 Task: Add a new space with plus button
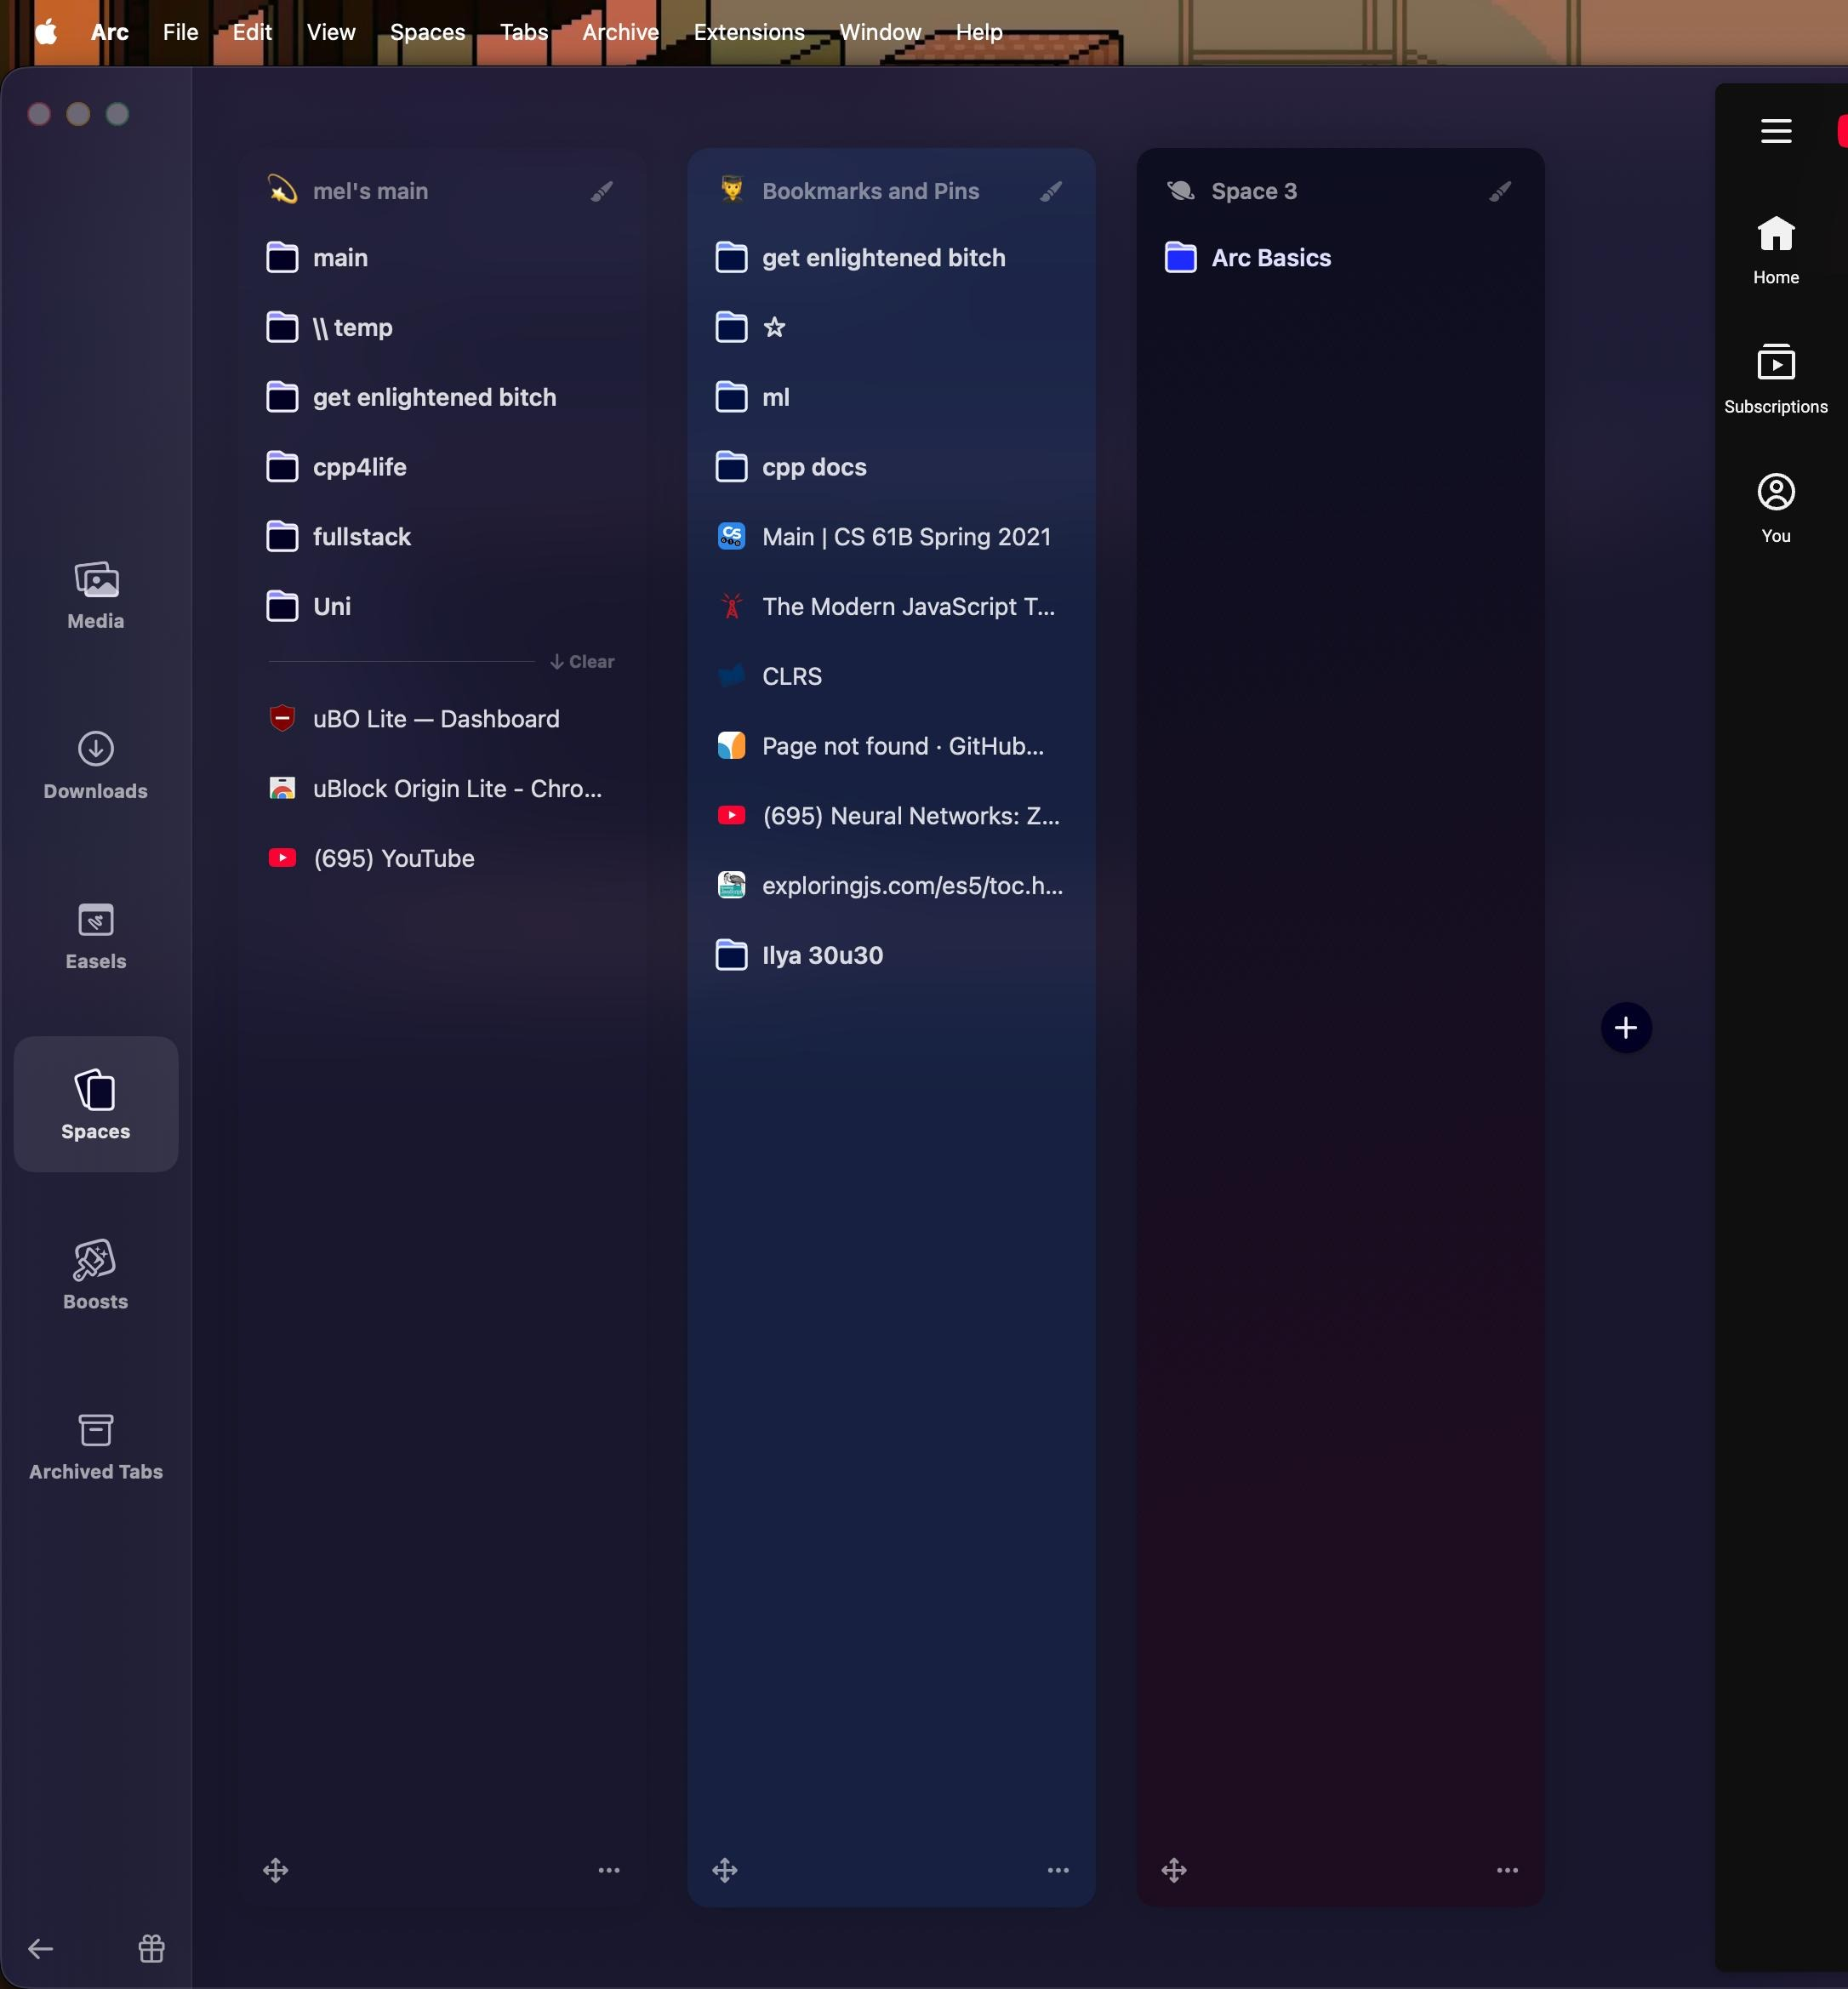click(x=1626, y=1027)
